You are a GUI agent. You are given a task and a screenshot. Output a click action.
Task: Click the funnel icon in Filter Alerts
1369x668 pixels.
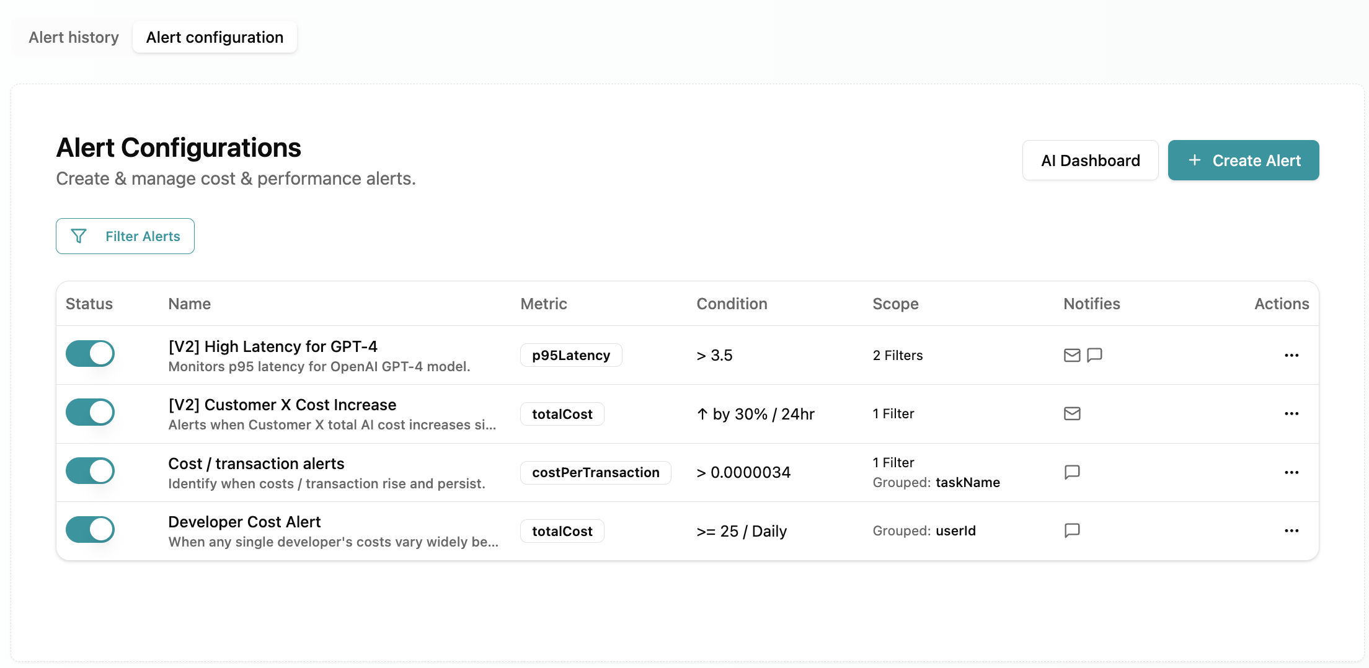[x=79, y=236]
